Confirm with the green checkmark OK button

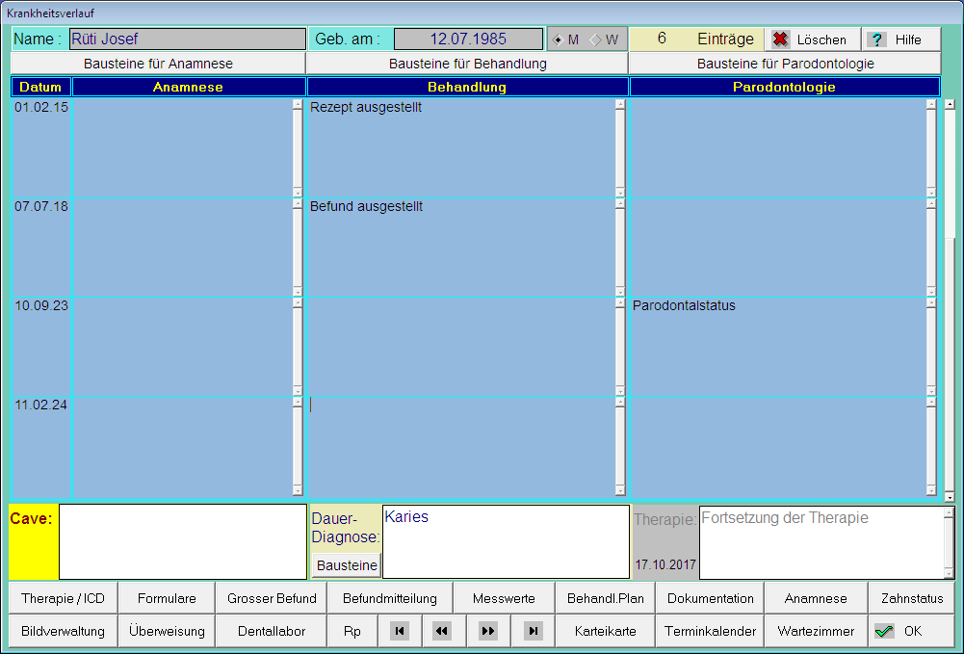pyautogui.click(x=899, y=631)
